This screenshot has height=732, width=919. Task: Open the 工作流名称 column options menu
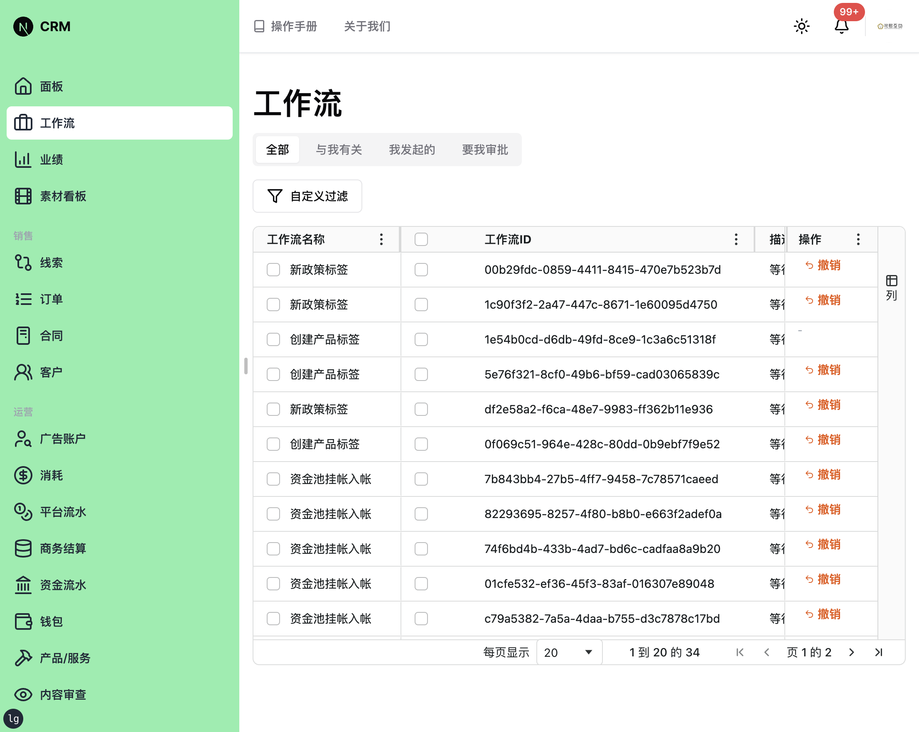pos(381,239)
